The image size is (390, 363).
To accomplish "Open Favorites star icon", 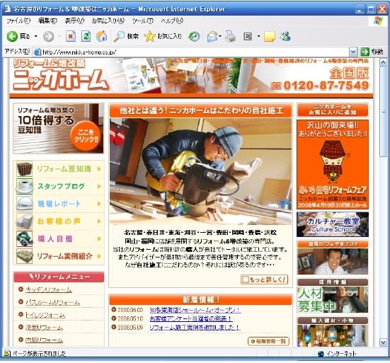I will pyautogui.click(x=149, y=36).
